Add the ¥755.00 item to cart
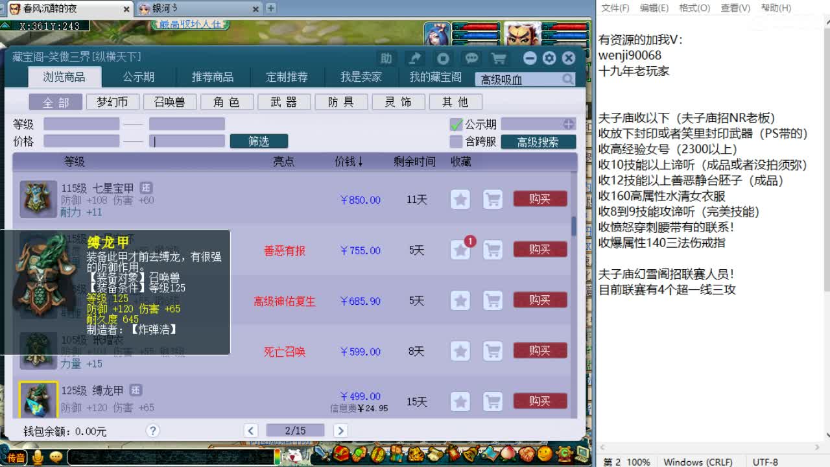Viewport: 830px width, 467px height. 493,250
